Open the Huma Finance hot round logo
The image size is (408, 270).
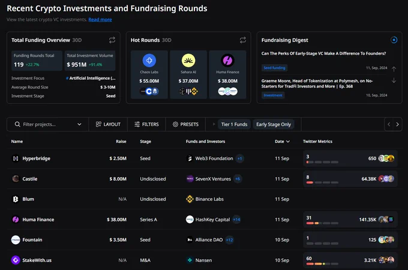click(227, 61)
